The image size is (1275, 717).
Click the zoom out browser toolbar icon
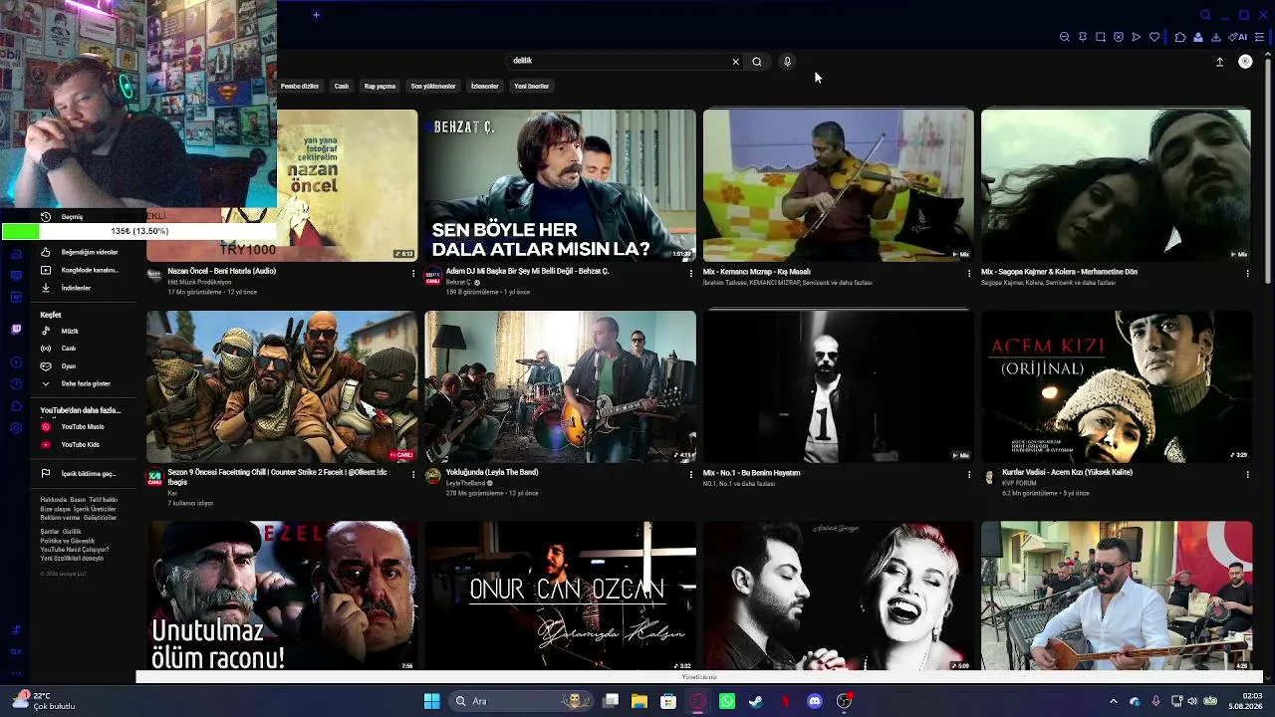(x=1065, y=37)
